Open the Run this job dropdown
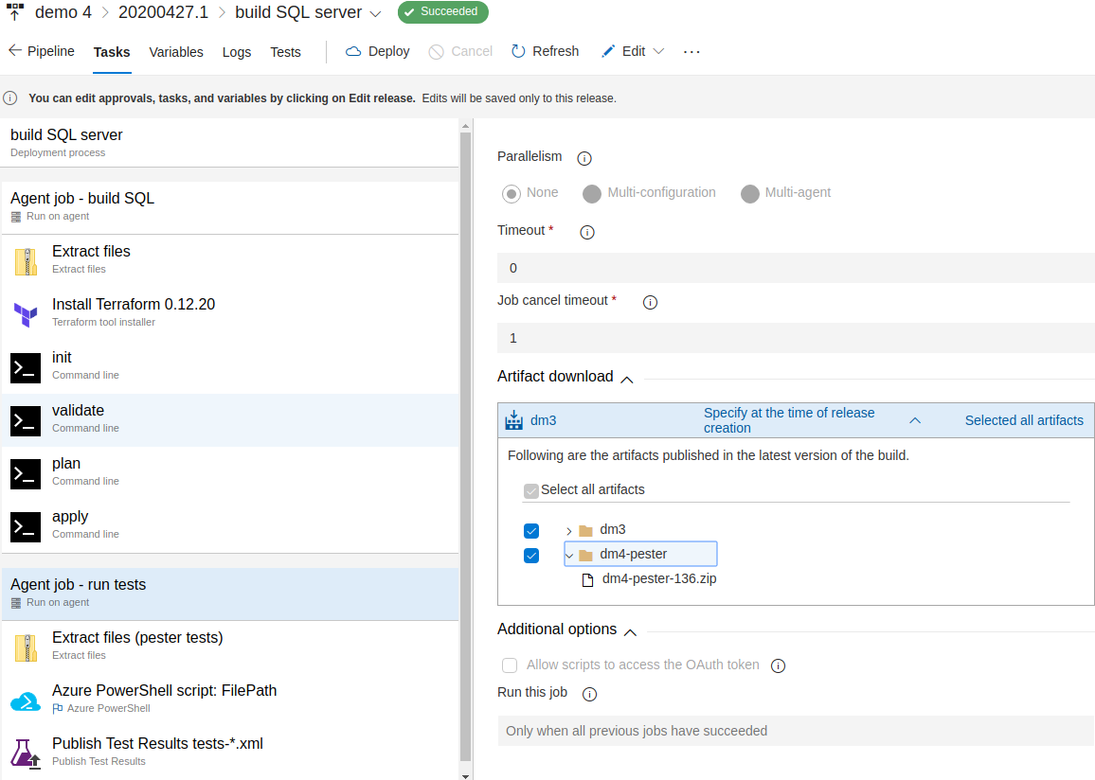This screenshot has width=1095, height=780. [x=796, y=731]
